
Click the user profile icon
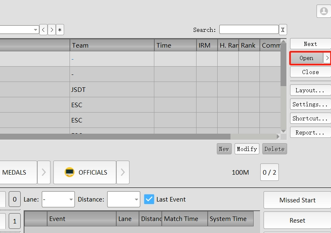(x=324, y=11)
